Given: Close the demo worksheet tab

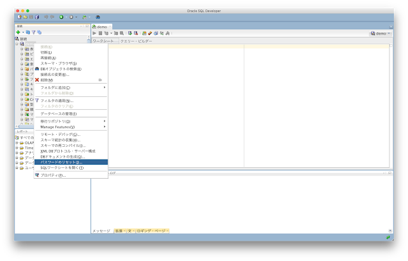Looking at the screenshot, I should click(110, 27).
